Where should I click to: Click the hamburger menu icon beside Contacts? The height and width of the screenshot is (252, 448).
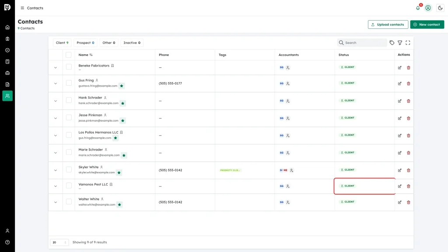[x=22, y=8]
